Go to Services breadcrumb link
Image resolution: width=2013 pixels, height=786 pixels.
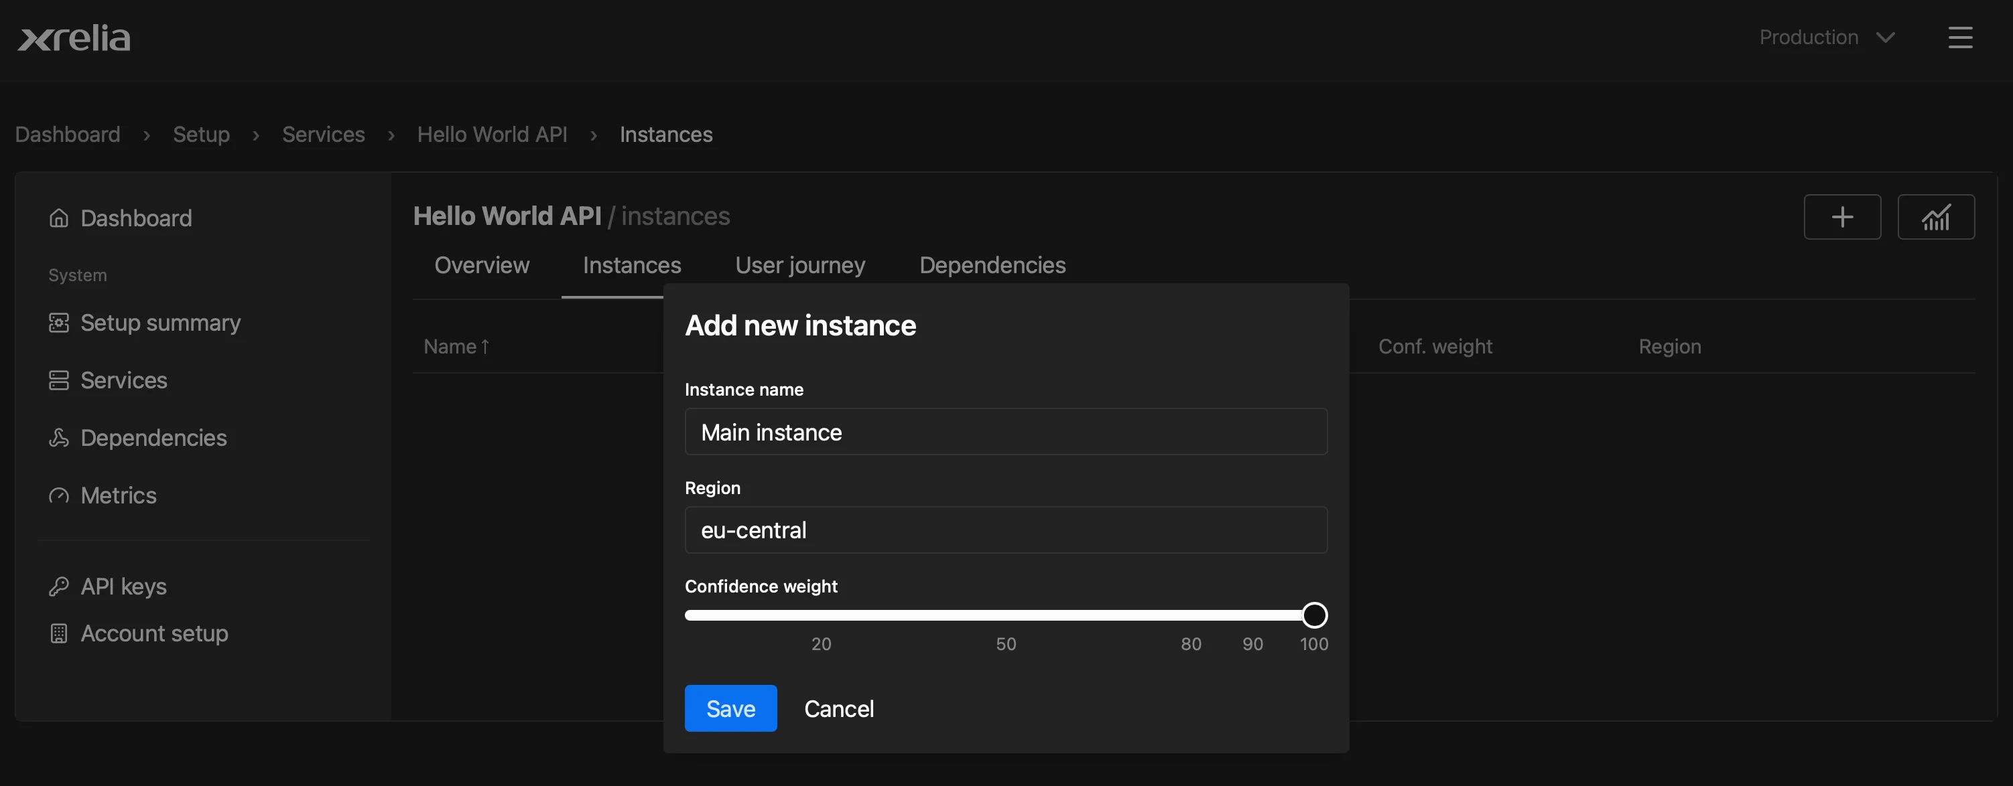(324, 135)
